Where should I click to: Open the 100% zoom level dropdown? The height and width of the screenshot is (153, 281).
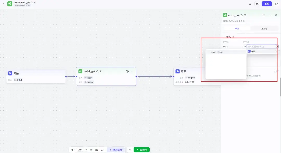pyautogui.click(x=82, y=150)
